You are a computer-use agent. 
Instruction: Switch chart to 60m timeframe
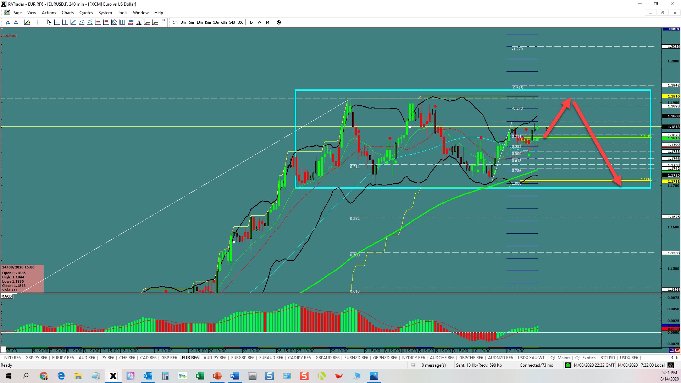[x=224, y=22]
